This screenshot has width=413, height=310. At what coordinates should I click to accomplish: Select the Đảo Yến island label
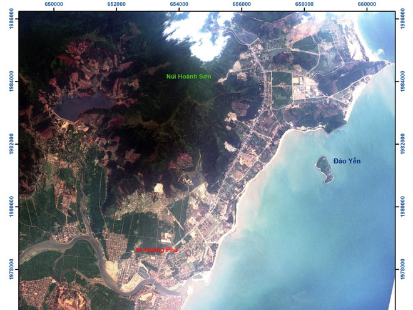click(x=347, y=161)
